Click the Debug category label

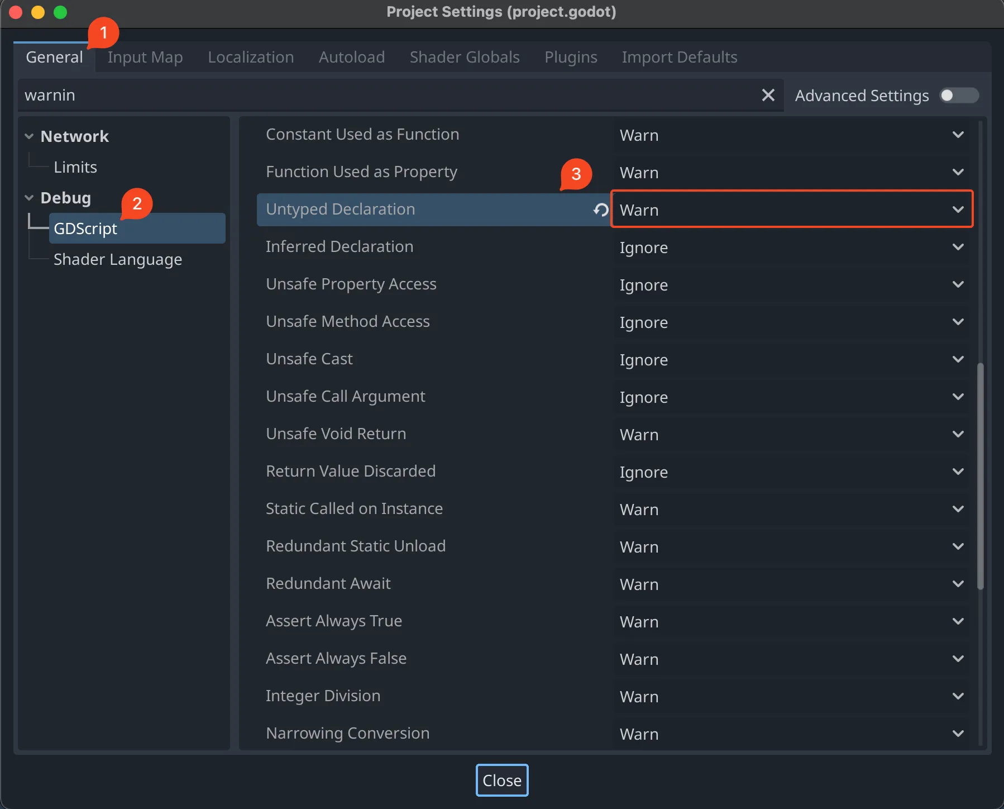[66, 198]
